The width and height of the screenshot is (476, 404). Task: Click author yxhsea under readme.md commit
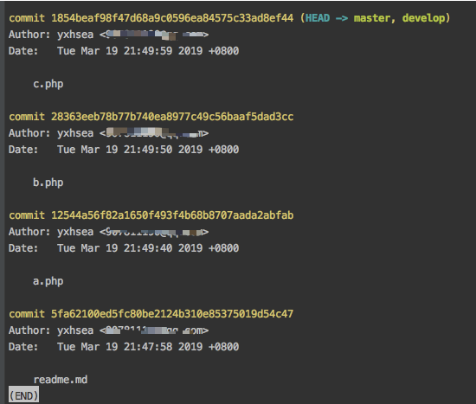pos(75,330)
